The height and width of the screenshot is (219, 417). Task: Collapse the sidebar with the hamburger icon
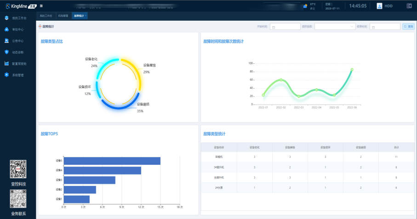[x=41, y=6]
